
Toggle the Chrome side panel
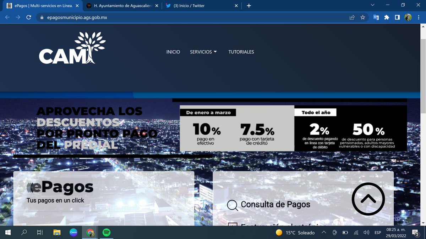tap(397, 17)
